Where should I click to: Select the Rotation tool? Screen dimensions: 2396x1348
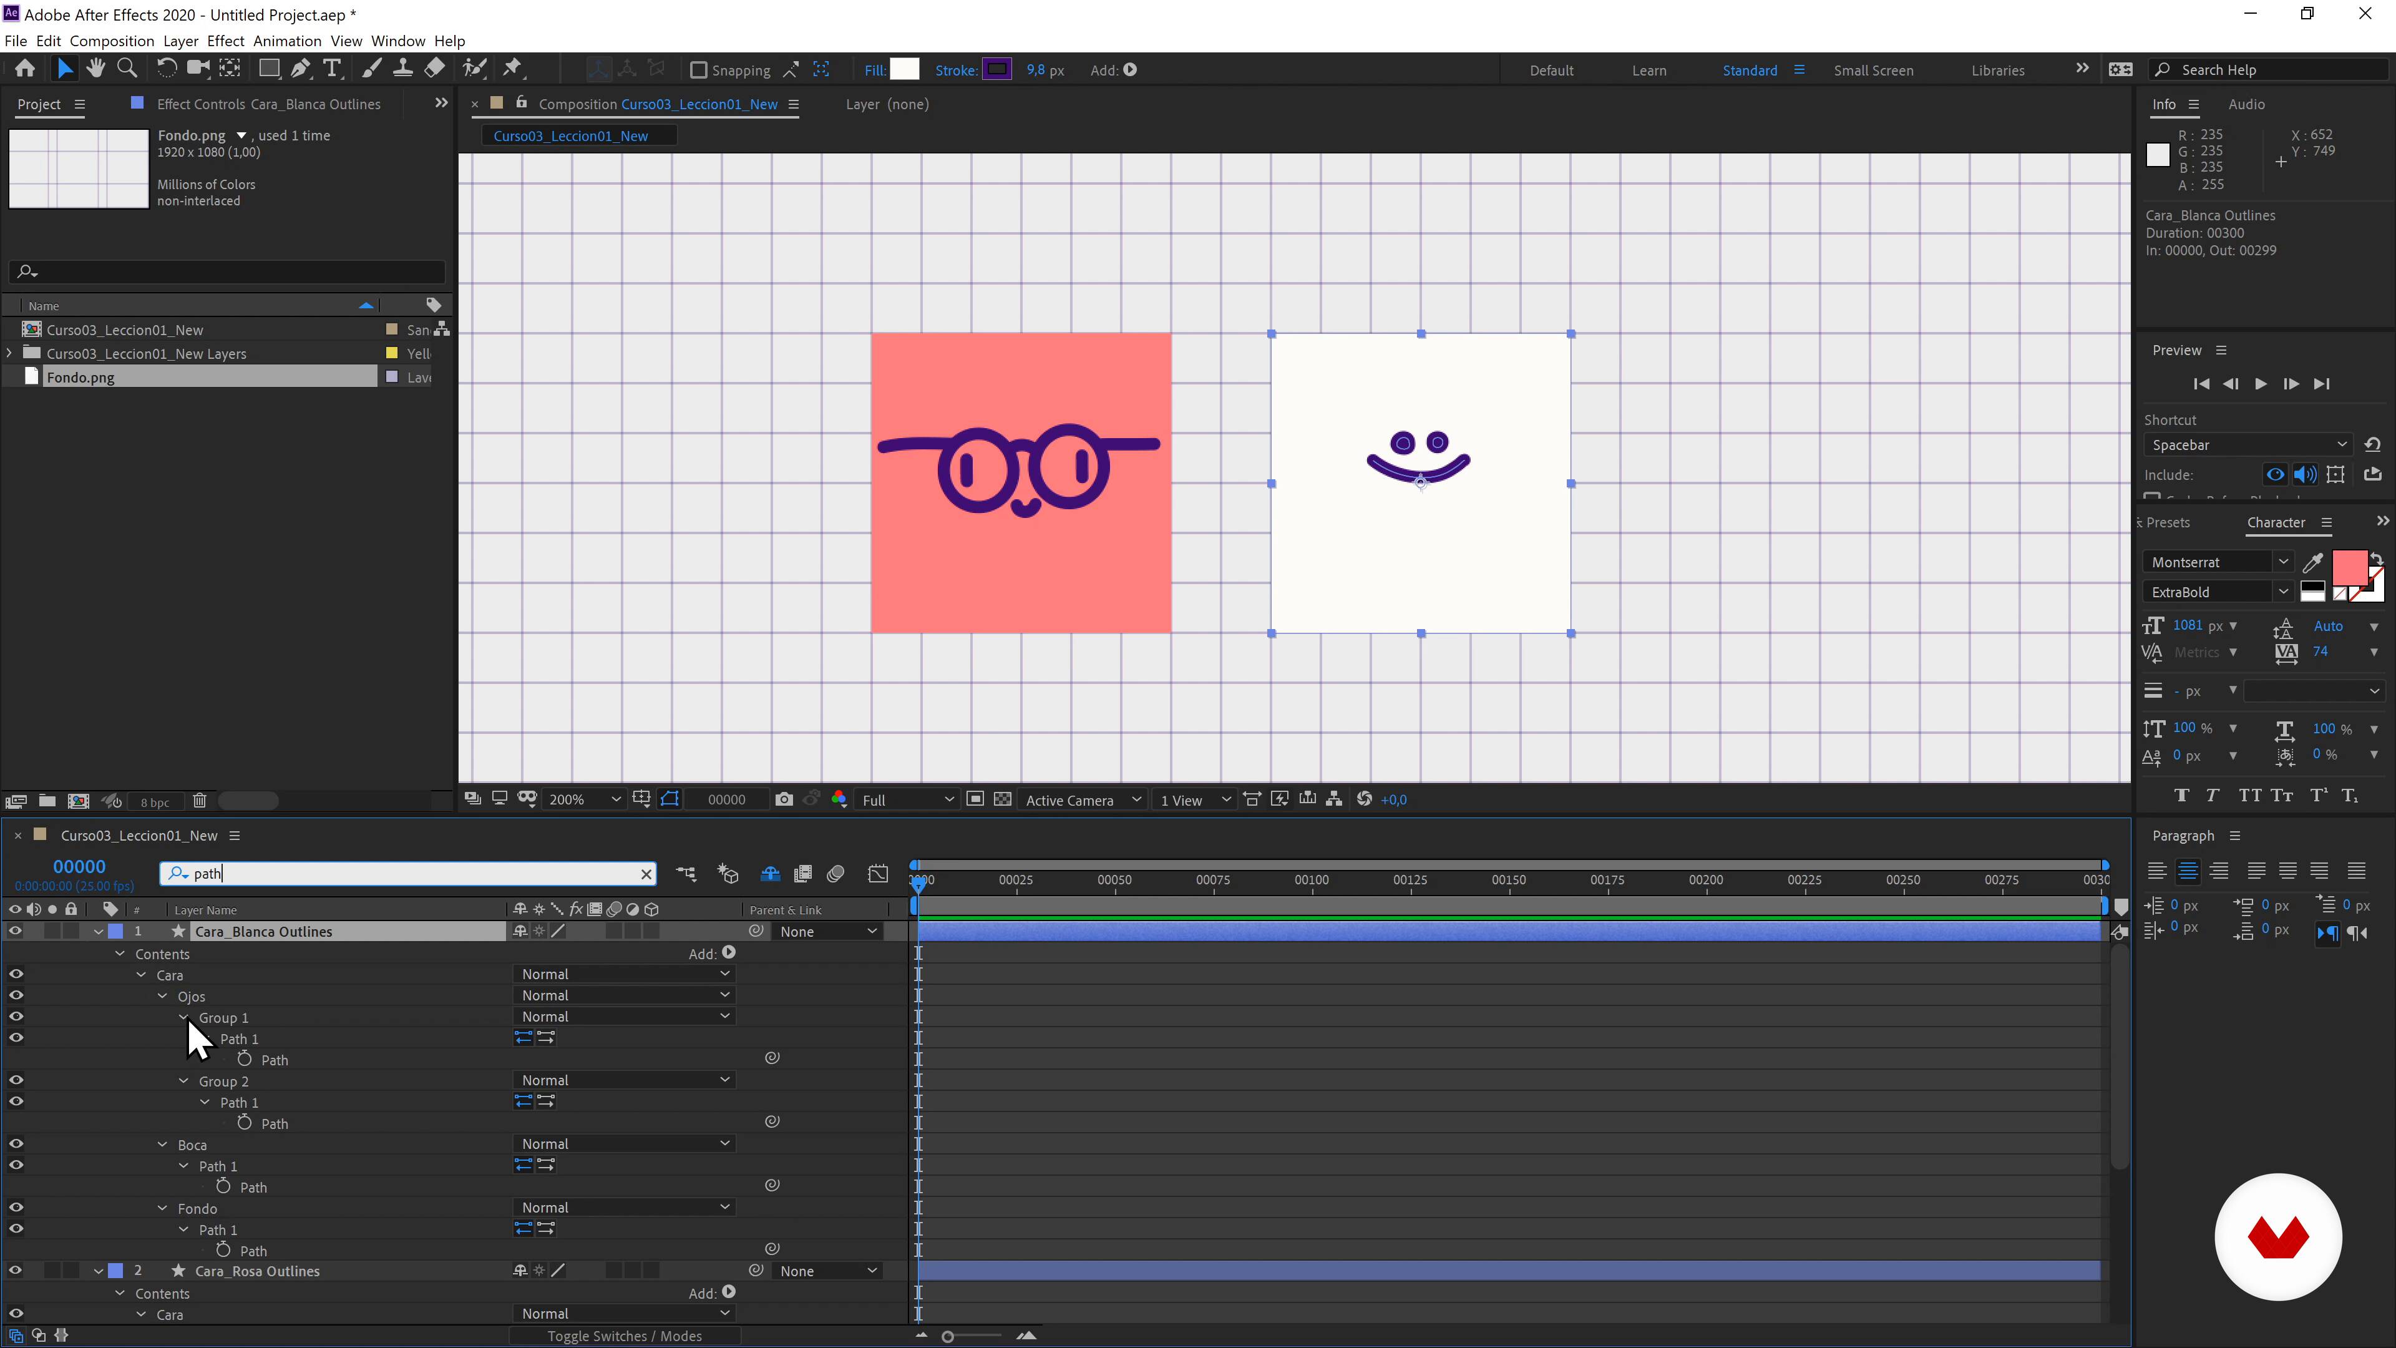(167, 69)
